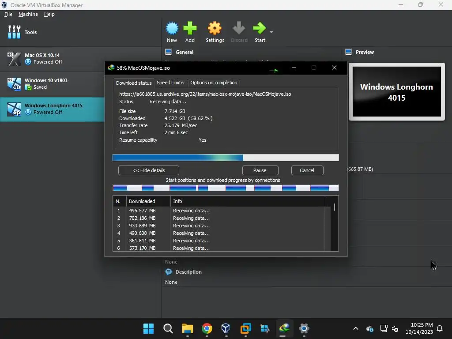Viewport: 452px width, 339px height.
Task: Click the network tray icon
Action: (x=384, y=328)
